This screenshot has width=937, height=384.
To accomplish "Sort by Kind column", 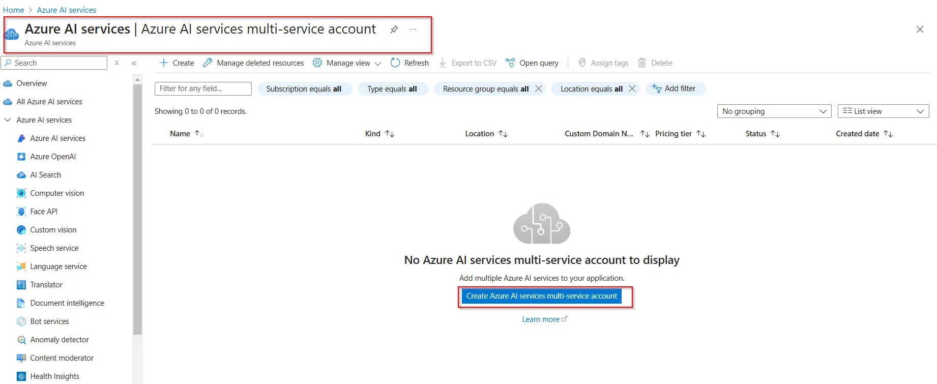I will pos(379,134).
